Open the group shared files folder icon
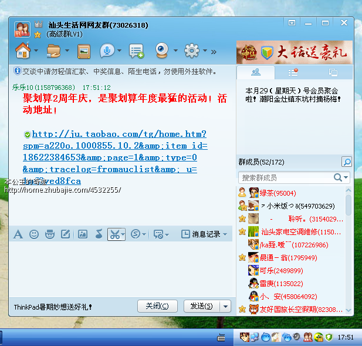This screenshot has width=362, height=346. pos(53,51)
